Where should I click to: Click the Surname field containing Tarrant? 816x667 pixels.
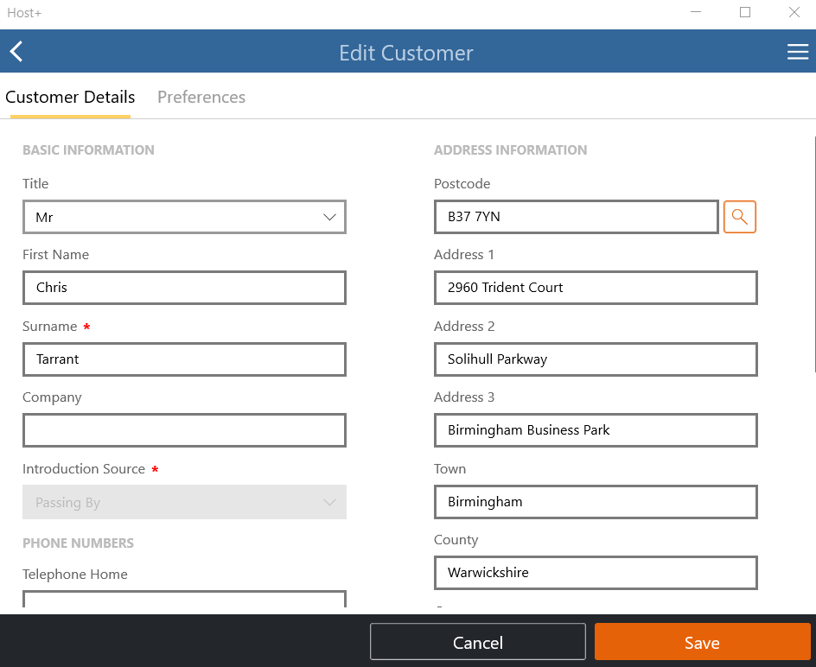[184, 359]
